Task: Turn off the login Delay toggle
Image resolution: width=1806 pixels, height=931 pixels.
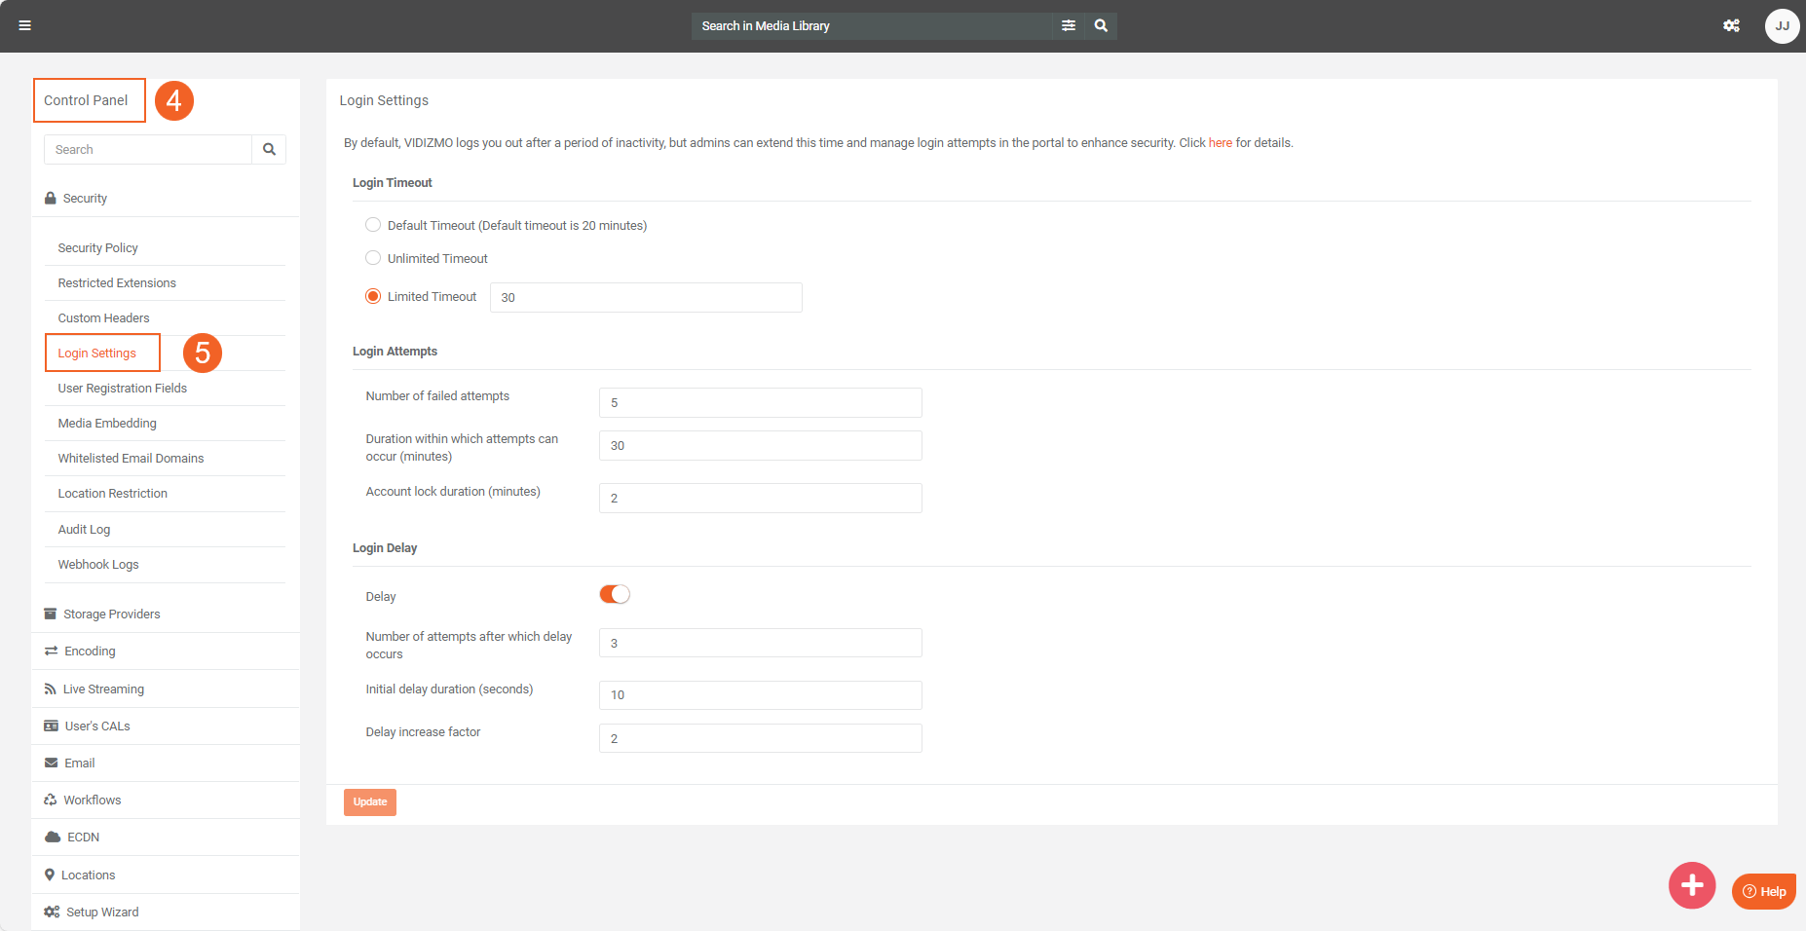Action: point(615,595)
